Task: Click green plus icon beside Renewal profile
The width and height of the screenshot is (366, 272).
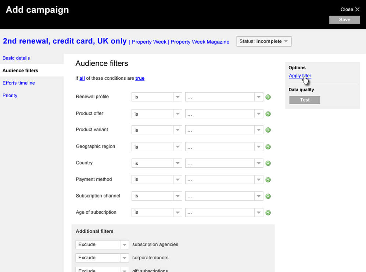Action: click(268, 97)
